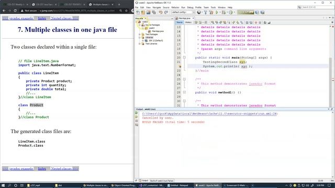
Task: Open the Refactor menu in NetBeans
Action: pos(175,7)
